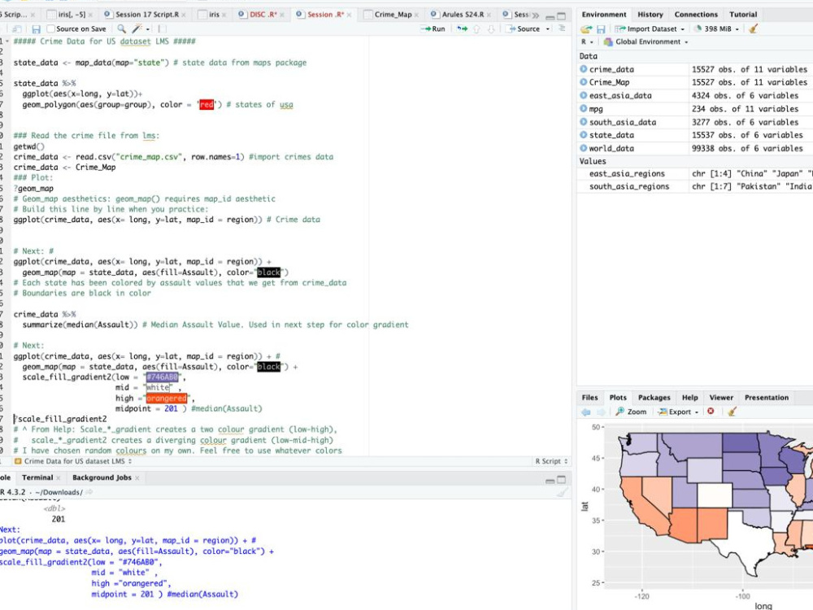Image resolution: width=813 pixels, height=610 pixels.
Task: Enable the Source on Save checkbox
Action: coord(51,28)
